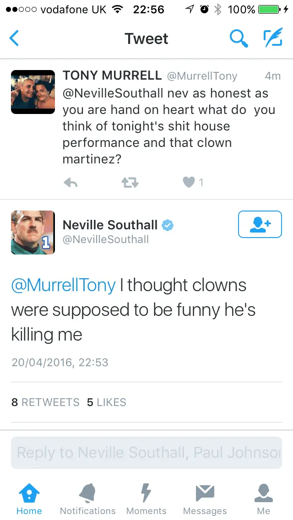Follow Neville Southall with the add-user button
The width and height of the screenshot is (293, 520).
point(260,224)
